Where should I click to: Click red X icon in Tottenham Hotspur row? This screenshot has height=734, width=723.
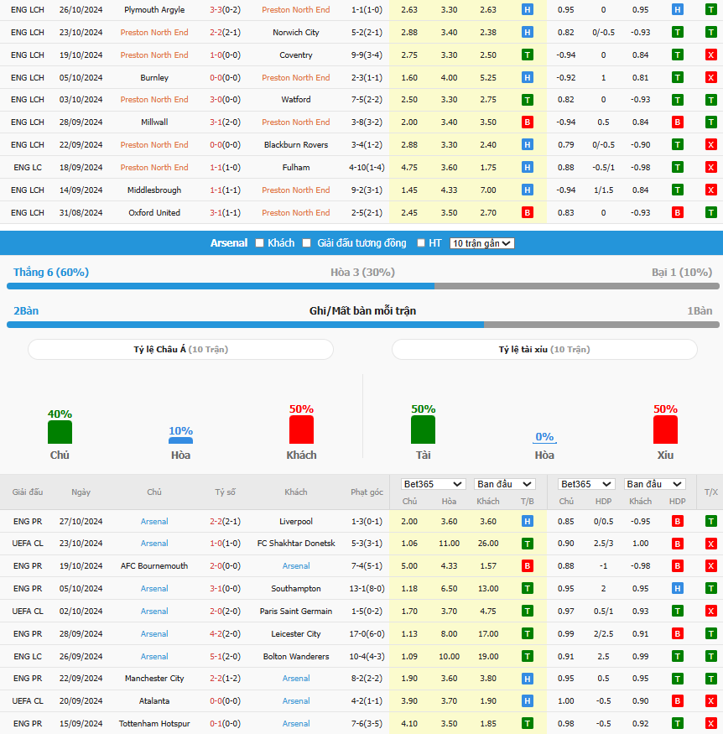710,723
